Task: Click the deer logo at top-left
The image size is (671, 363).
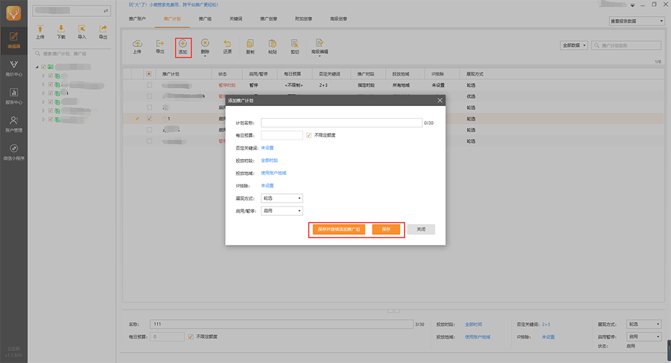Action: (x=13, y=13)
